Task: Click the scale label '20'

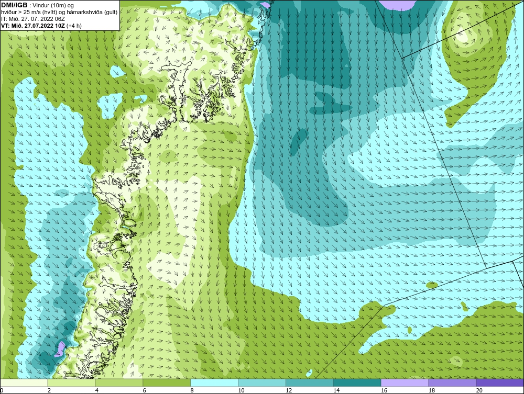Action: click(479, 390)
